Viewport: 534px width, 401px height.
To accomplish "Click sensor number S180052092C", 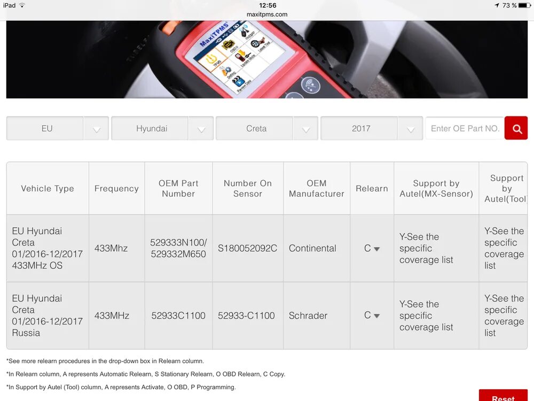I will (x=248, y=248).
